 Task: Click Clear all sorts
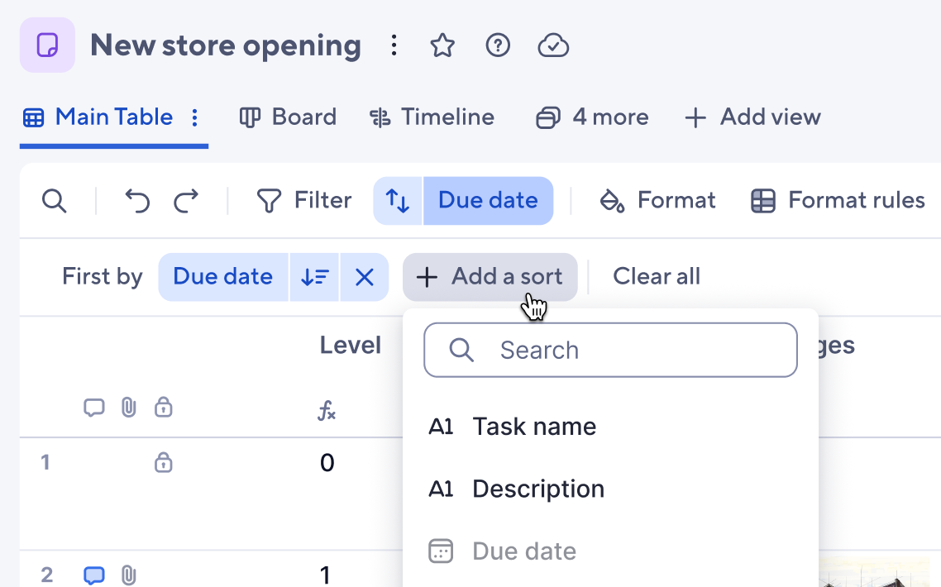pyautogui.click(x=657, y=277)
